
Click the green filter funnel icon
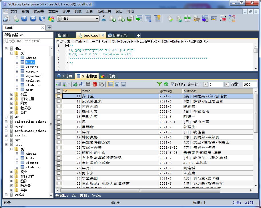160,84
